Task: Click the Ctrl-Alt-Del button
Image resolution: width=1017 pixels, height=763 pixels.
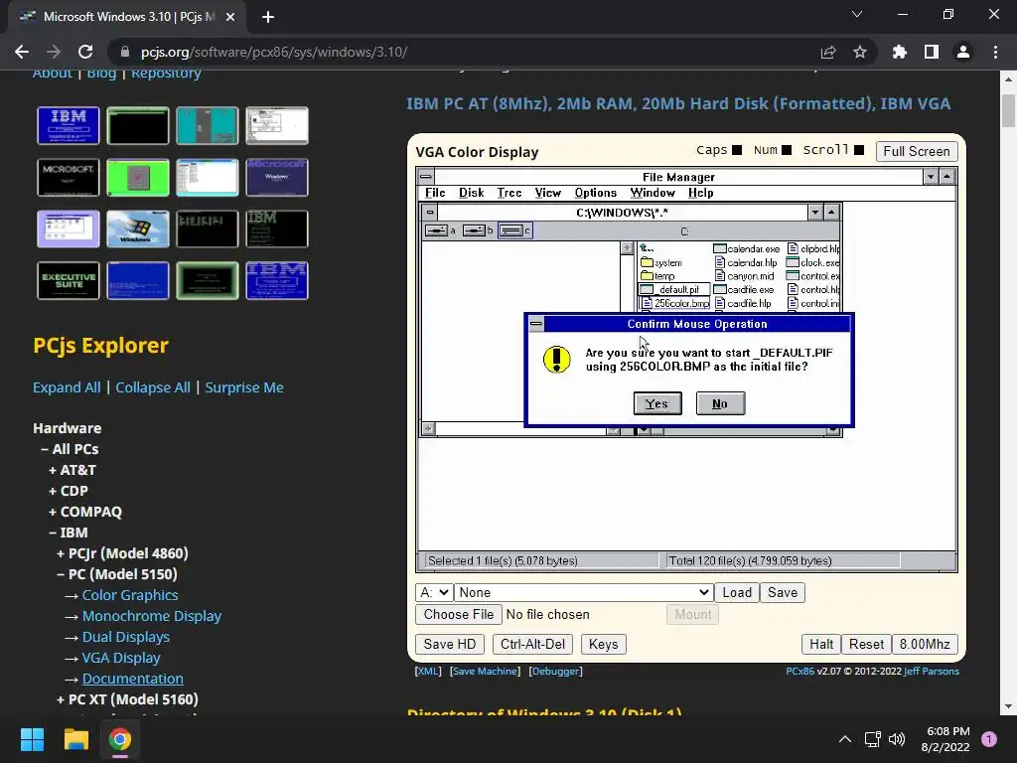Action: (532, 644)
